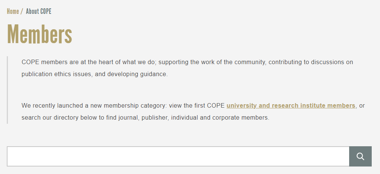Click the text "We recently launched"

click(x=49, y=106)
